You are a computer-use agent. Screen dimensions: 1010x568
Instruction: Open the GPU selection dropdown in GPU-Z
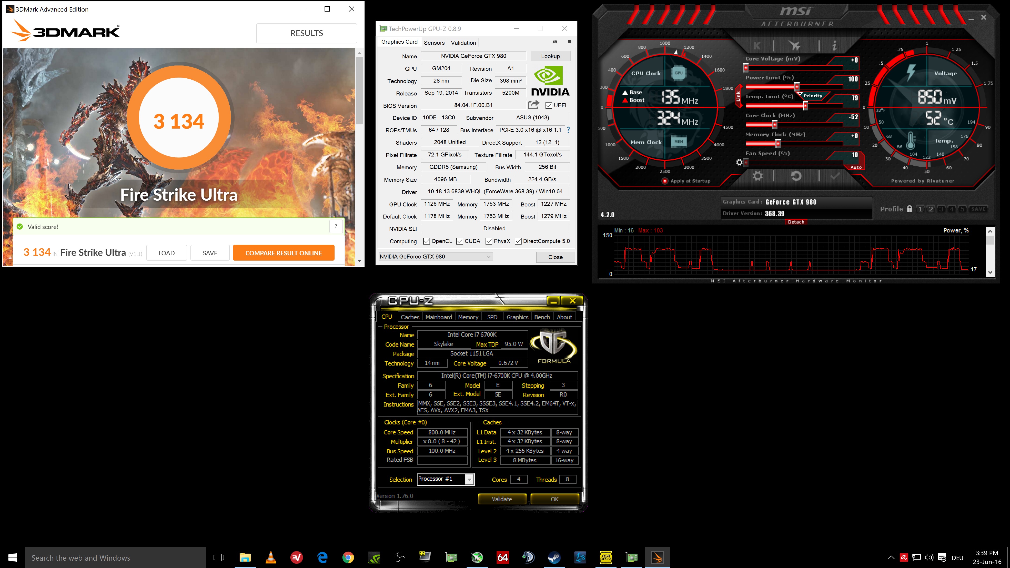pos(436,256)
